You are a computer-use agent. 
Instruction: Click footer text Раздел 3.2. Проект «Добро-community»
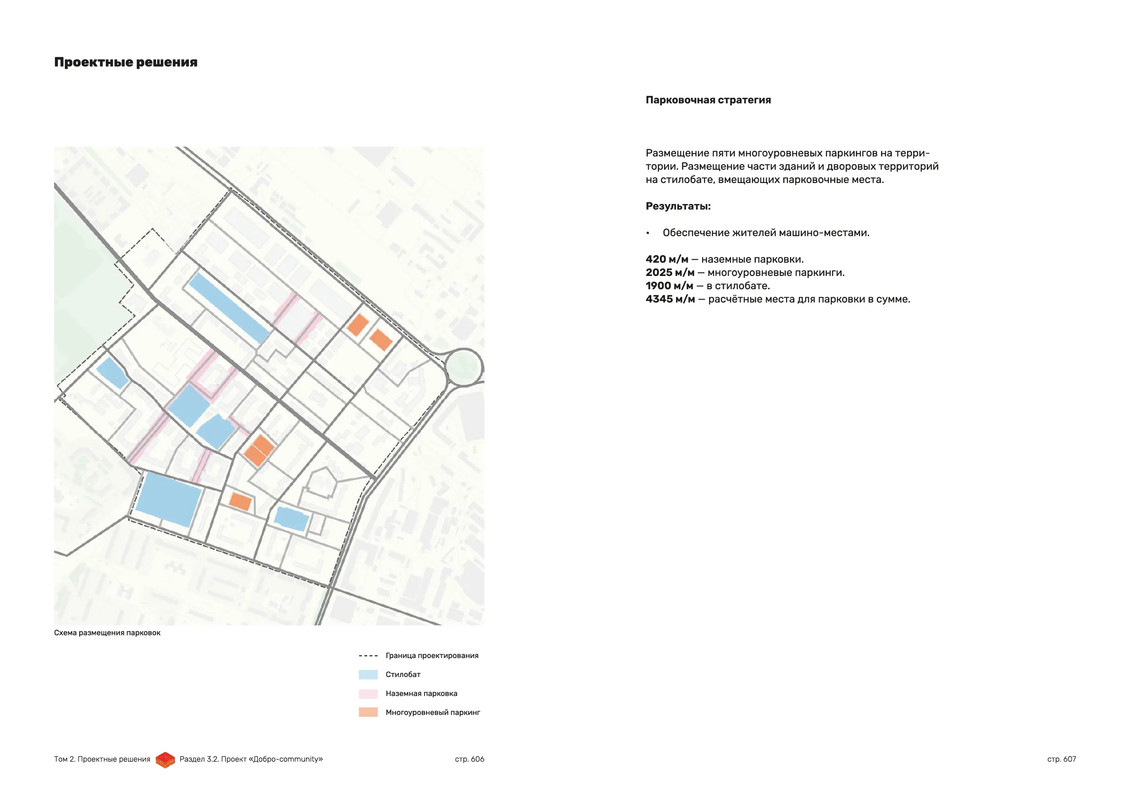[x=251, y=759]
